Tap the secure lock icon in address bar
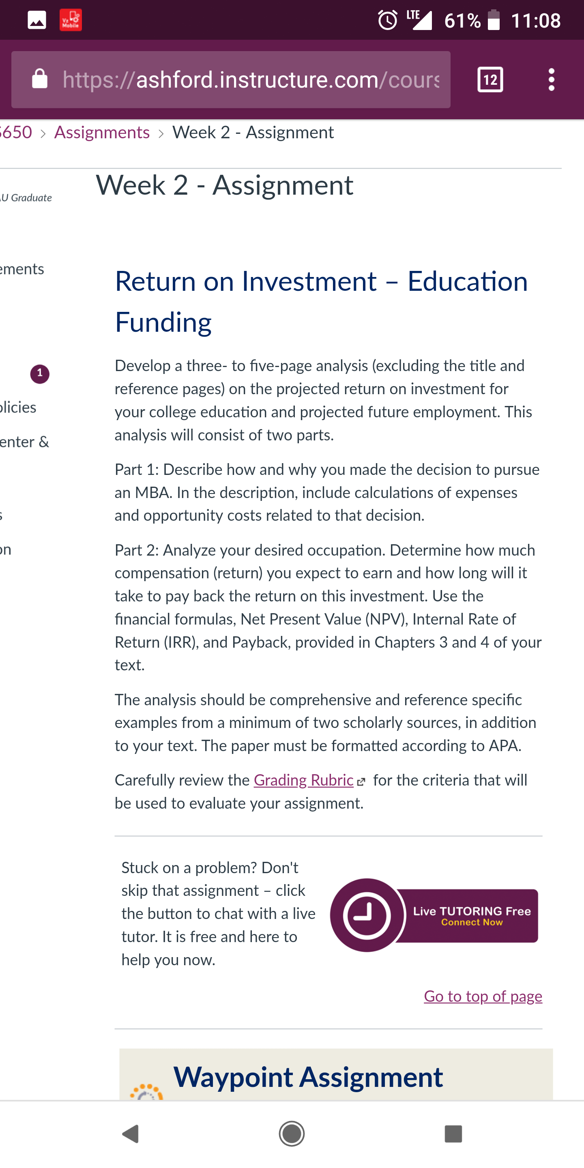Image resolution: width=584 pixels, height=1168 pixels. (x=40, y=79)
